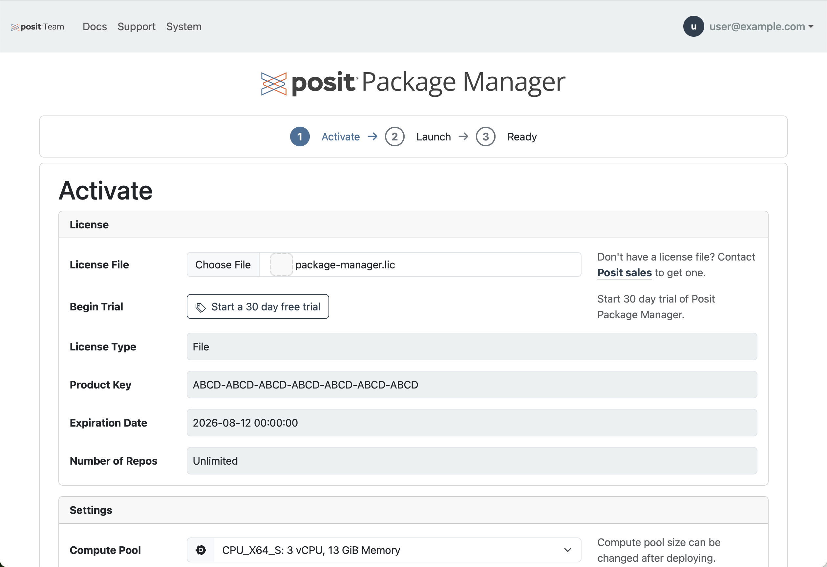Start a 30 day free trial
Viewport: 827px width, 567px height.
point(258,306)
